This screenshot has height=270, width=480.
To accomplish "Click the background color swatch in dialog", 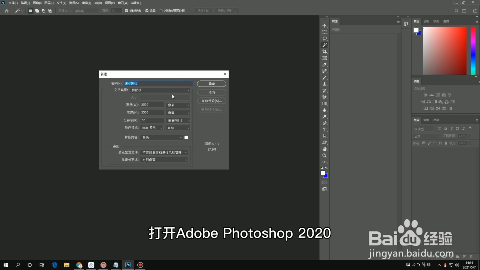I will coord(186,137).
